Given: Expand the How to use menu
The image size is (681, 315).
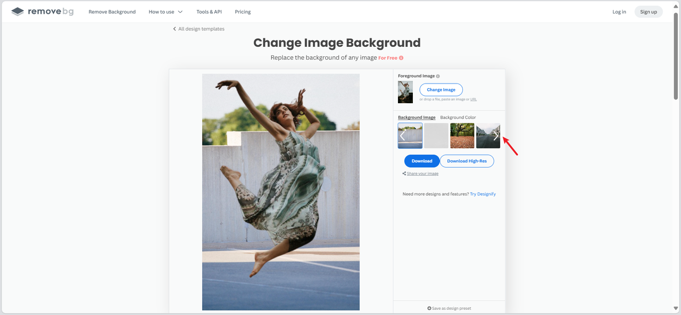Looking at the screenshot, I should [165, 12].
